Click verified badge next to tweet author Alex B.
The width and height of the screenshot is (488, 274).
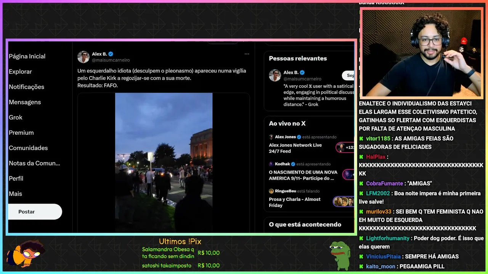111,54
